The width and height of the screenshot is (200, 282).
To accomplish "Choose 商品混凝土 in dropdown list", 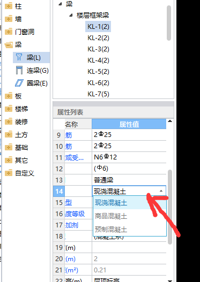I will coord(130,216).
